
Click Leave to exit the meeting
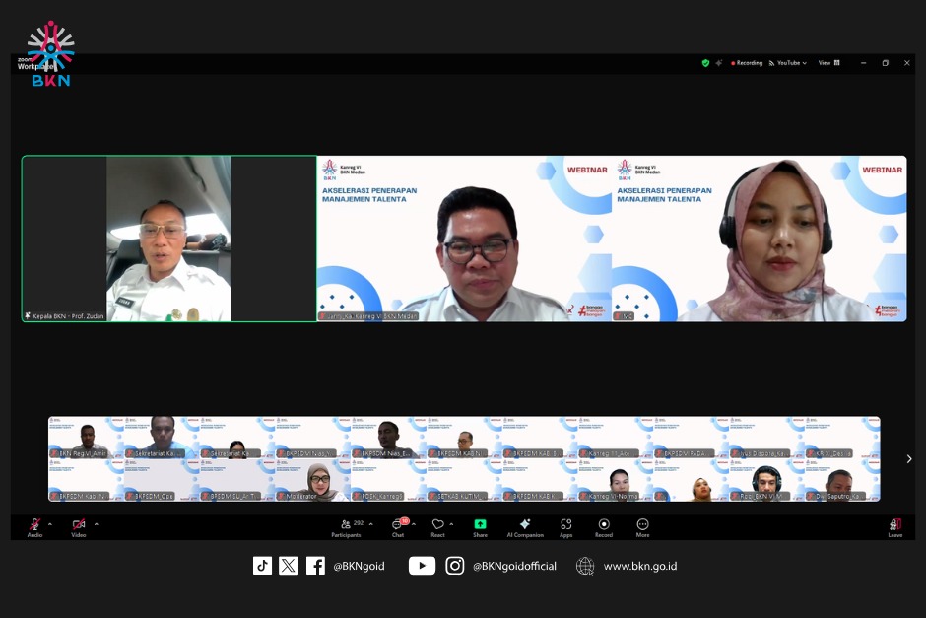coord(894,527)
